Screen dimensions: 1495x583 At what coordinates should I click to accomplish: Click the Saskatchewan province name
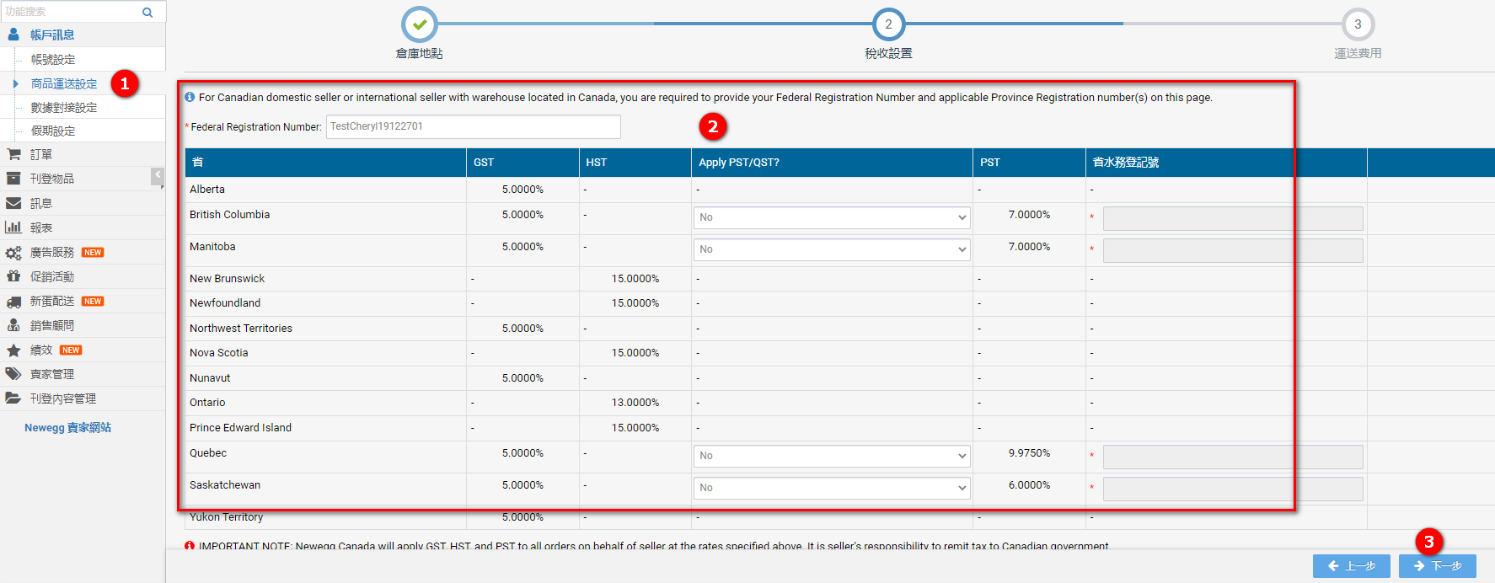(x=225, y=485)
